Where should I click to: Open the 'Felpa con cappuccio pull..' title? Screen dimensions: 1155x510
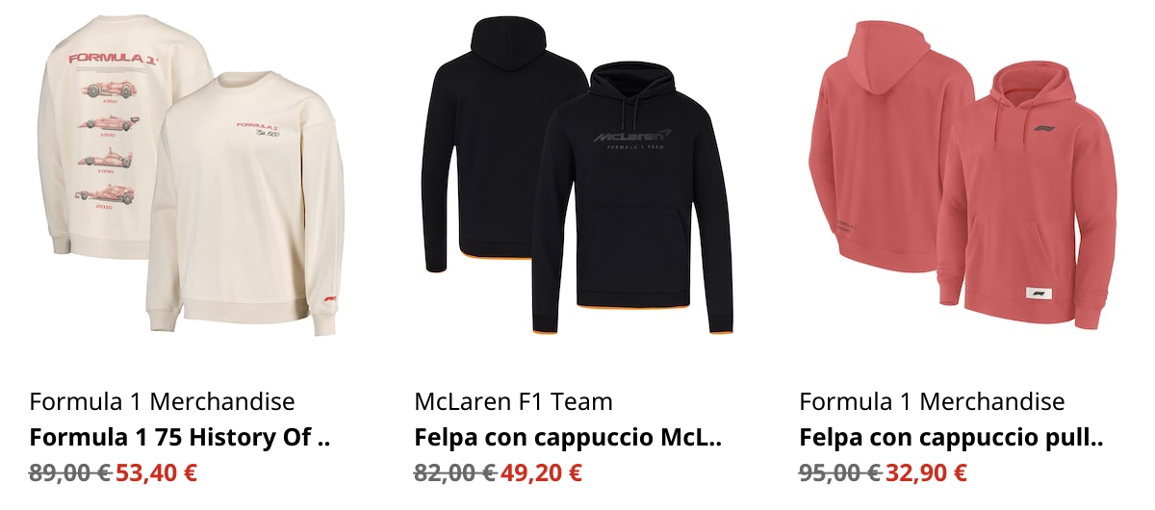click(951, 438)
